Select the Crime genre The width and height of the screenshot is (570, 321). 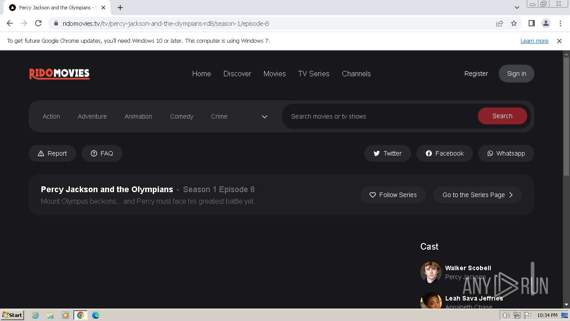tap(219, 116)
